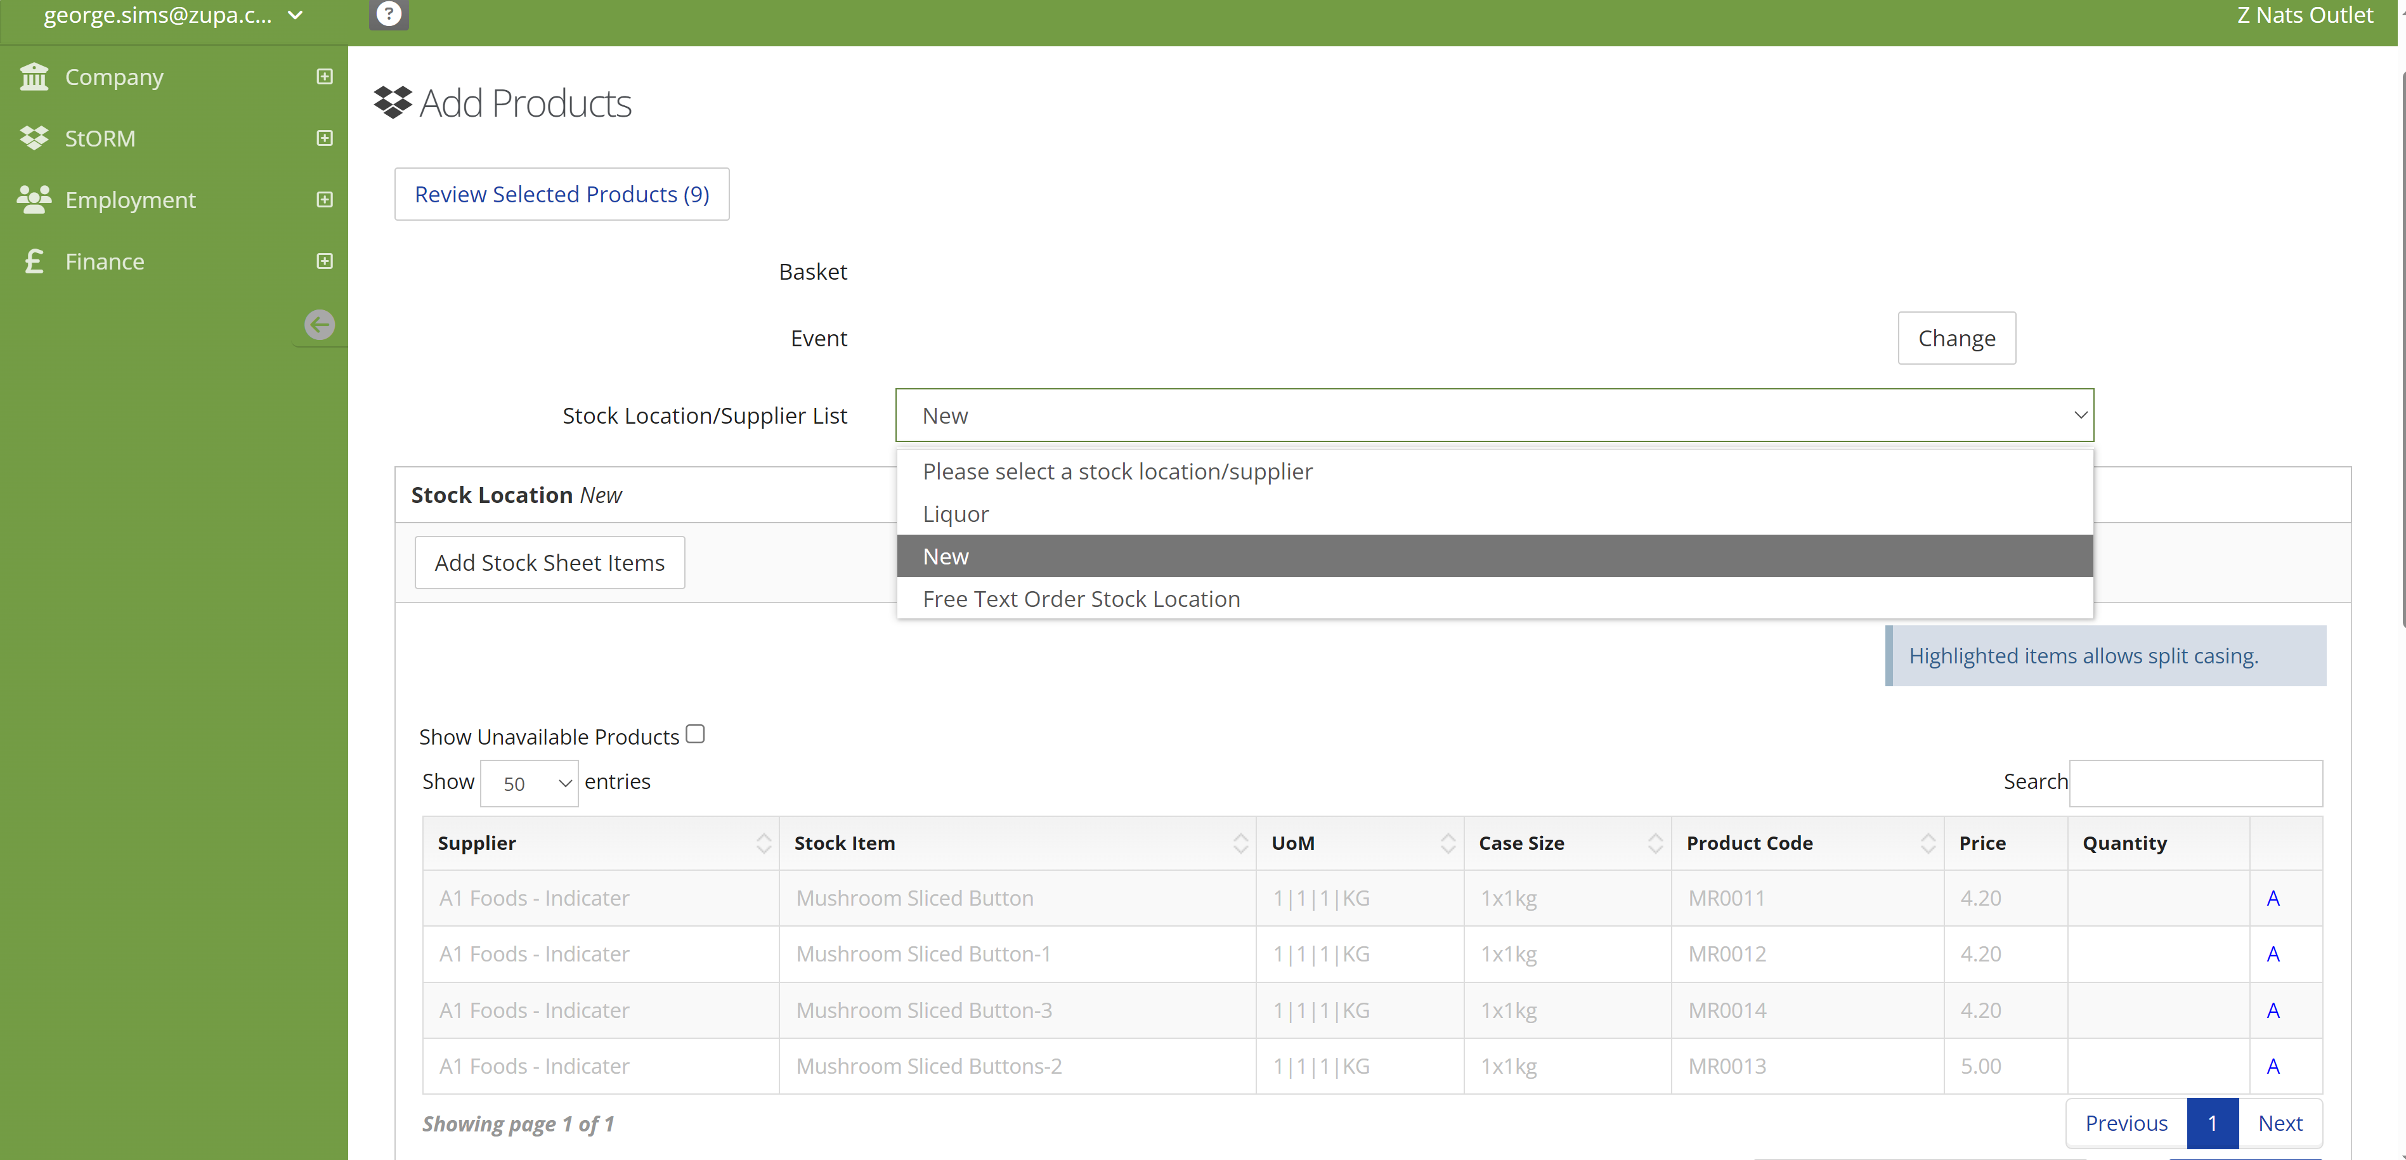Select page 1 in pagination

tap(2213, 1123)
